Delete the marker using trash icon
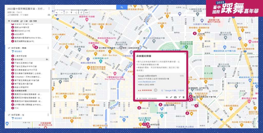This screenshot has width=263, height=133. point(183,97)
